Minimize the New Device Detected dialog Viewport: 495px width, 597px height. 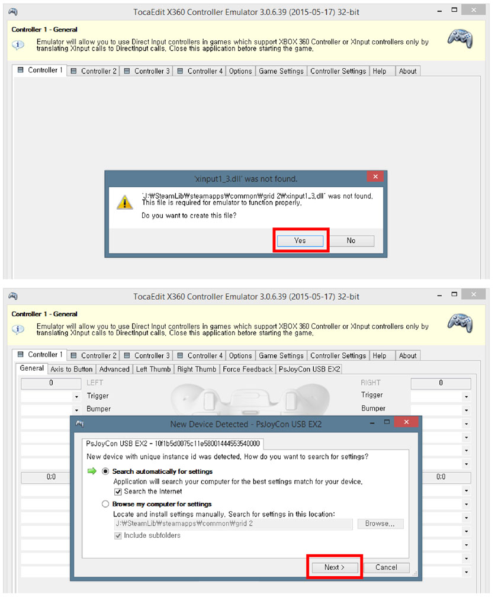(372, 423)
